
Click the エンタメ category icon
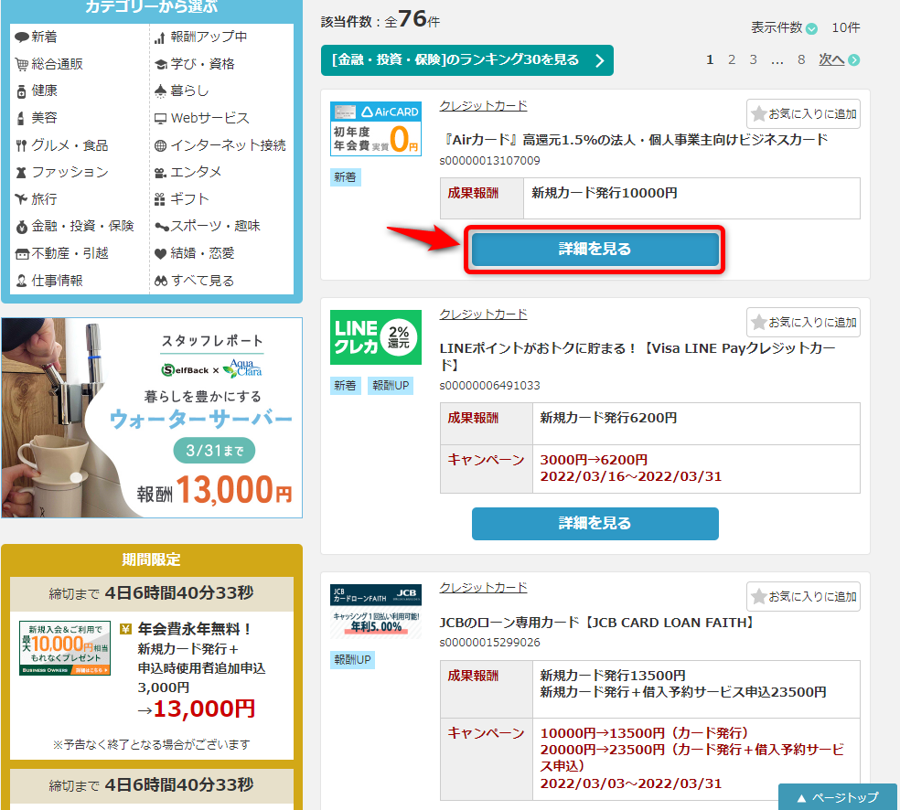tap(161, 172)
